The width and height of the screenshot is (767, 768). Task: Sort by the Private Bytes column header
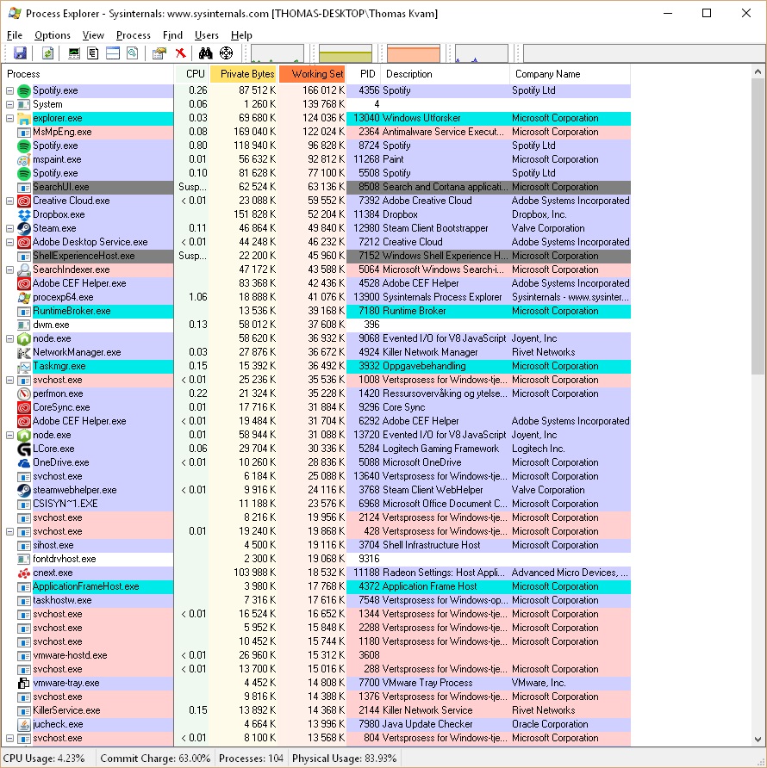click(x=244, y=74)
